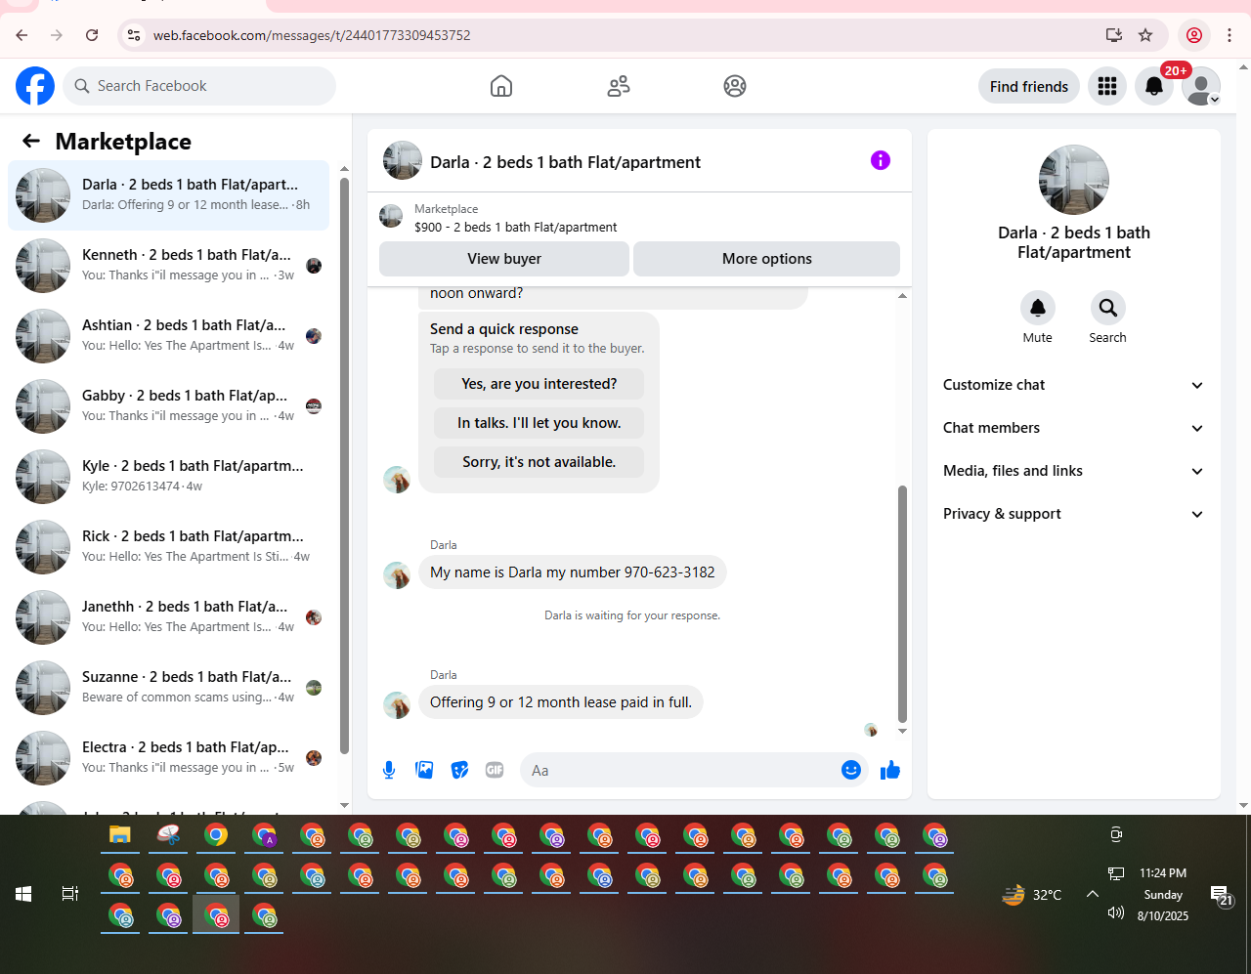
Task: Open the Groups tab icon
Action: tap(735, 86)
